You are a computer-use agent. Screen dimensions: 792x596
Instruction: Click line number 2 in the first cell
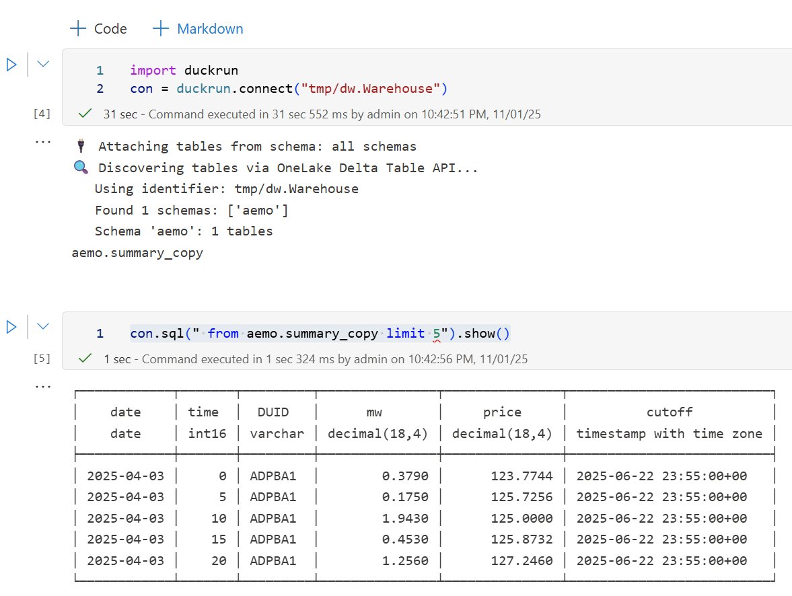[x=100, y=89]
